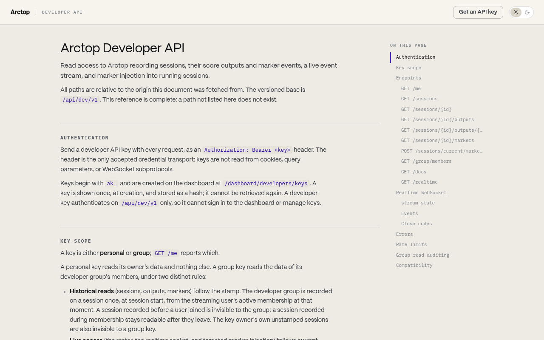This screenshot has width=544, height=340.
Task: Select GET /sessions in page outline
Action: [419, 99]
